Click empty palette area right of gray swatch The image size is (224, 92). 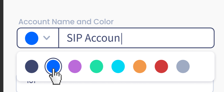point(201,66)
